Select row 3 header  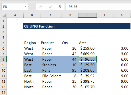3,32
